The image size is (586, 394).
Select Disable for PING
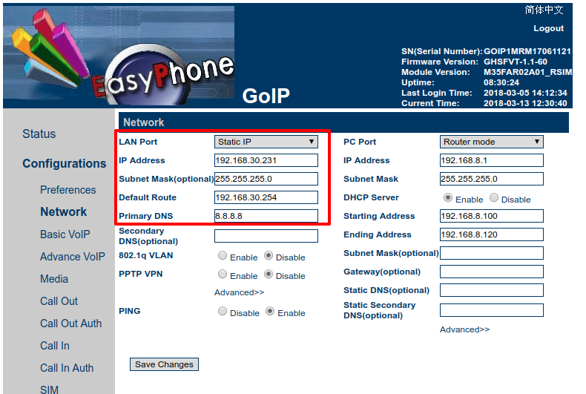(x=223, y=312)
